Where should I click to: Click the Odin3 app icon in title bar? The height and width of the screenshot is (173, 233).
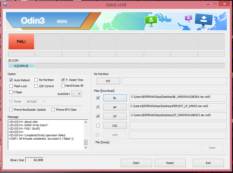(x=5, y=4)
